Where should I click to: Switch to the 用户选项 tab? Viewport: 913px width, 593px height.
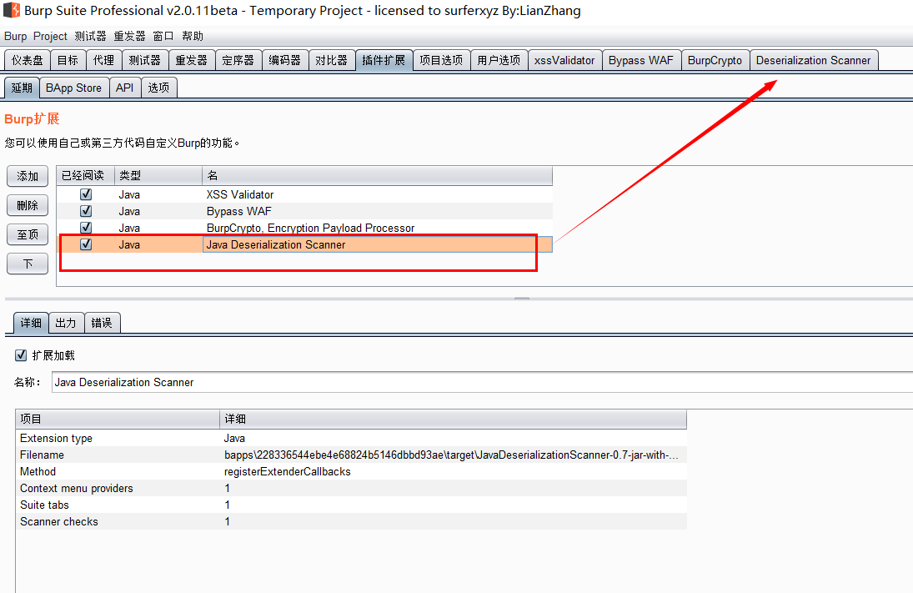click(x=499, y=60)
